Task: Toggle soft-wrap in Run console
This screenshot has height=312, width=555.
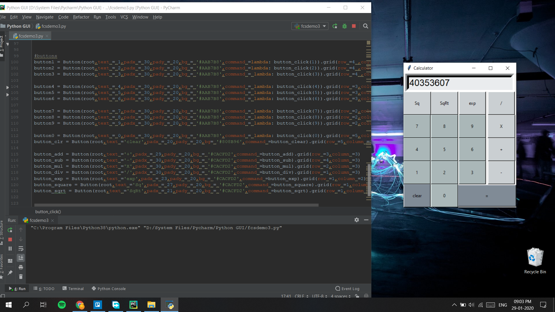Action: pyautogui.click(x=21, y=249)
